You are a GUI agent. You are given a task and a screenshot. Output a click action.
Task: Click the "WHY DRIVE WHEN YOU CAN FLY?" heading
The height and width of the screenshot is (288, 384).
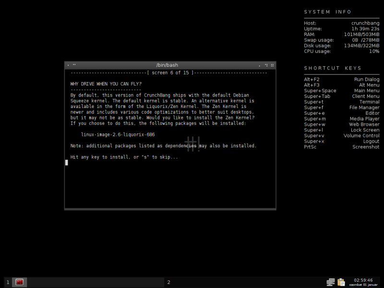pyautogui.click(x=106, y=84)
